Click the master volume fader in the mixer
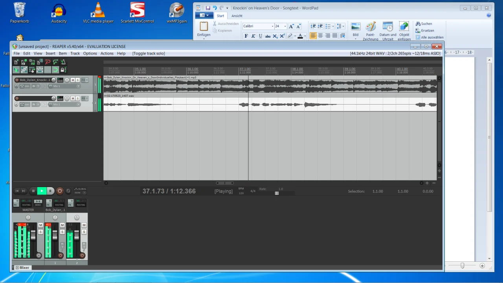 coord(33,235)
